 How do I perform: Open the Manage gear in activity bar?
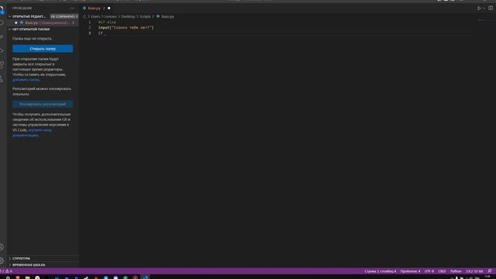pos(2,260)
